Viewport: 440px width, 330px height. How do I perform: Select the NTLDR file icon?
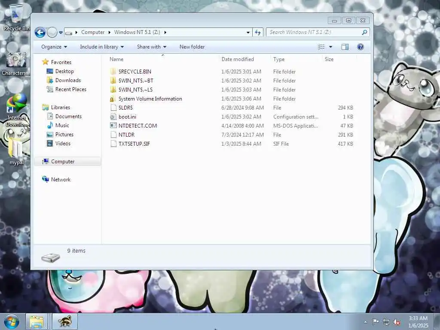113,134
